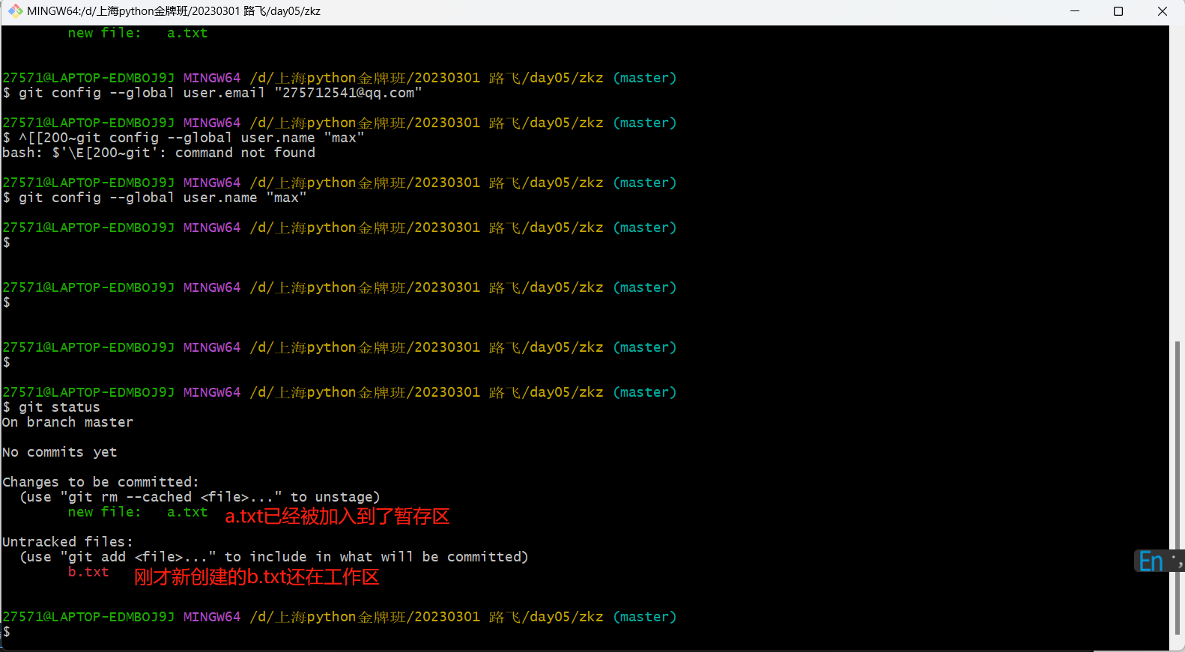Click the 'Untracked files:' line
The width and height of the screenshot is (1185, 652).
(x=67, y=542)
